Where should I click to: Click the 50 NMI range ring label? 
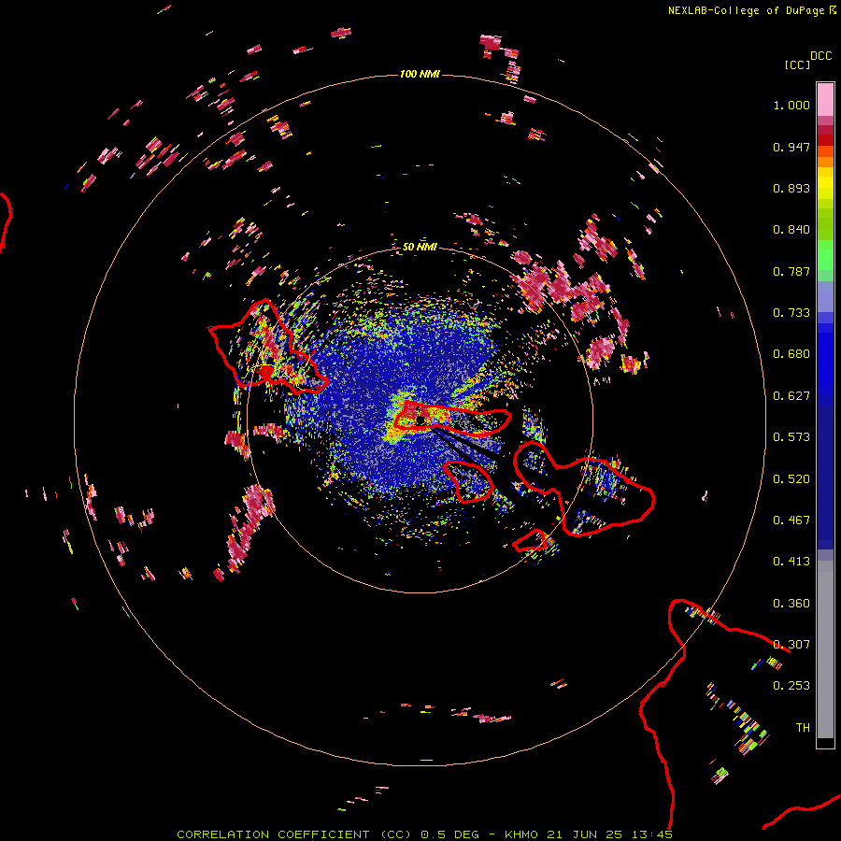pos(420,247)
